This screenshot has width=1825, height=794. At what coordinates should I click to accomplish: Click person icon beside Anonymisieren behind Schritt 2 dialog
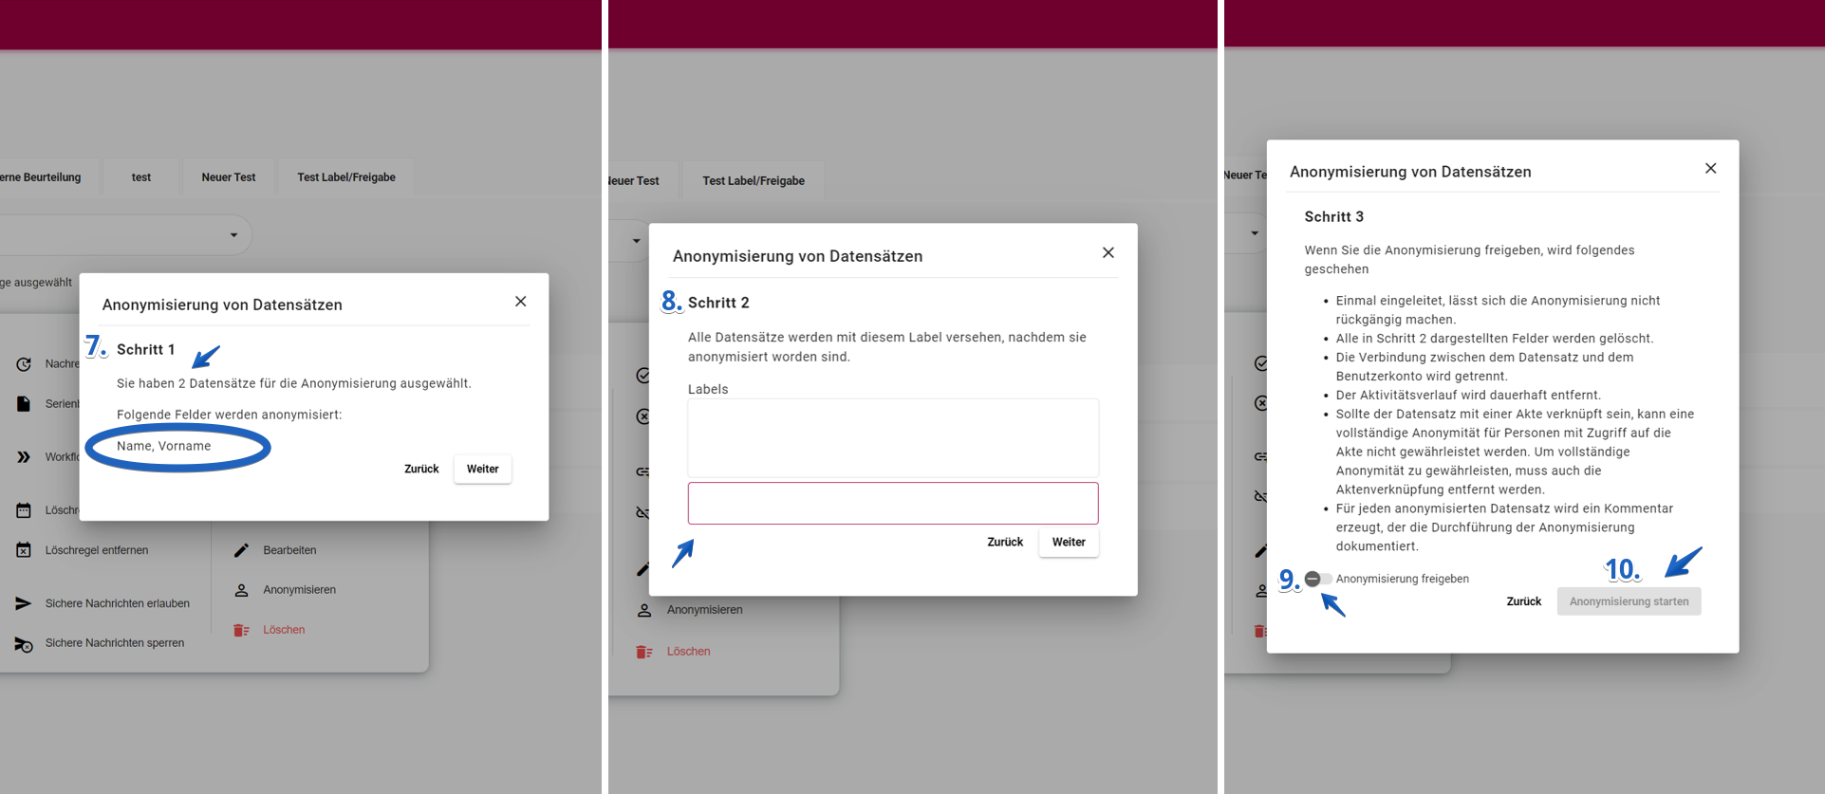644,610
